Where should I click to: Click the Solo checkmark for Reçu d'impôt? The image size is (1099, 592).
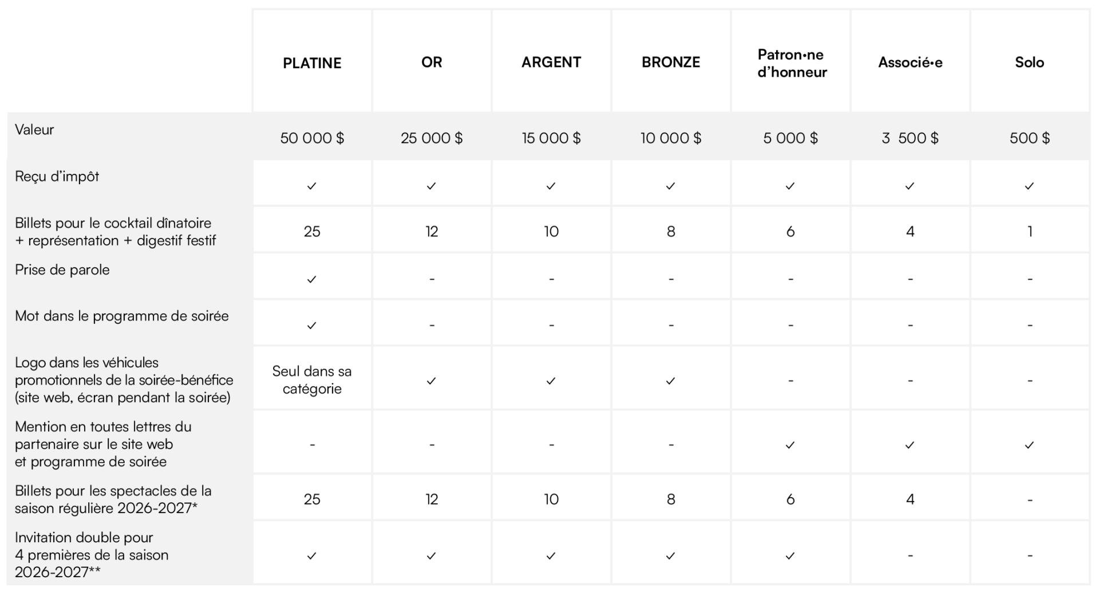point(1029,186)
